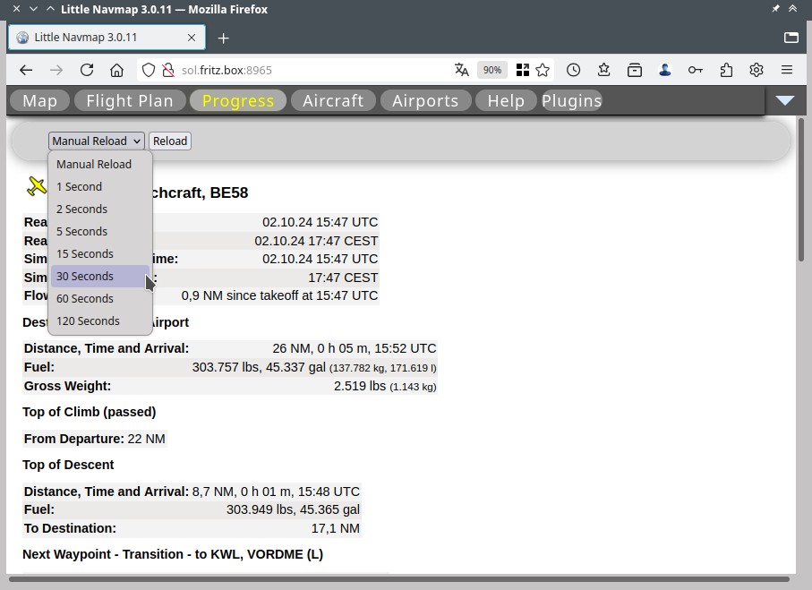Click the tracking protection shield icon
The image size is (812, 590).
pos(149,70)
